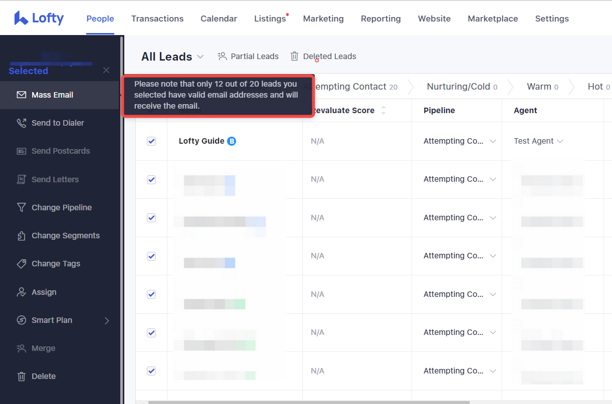Filter by Warm stage
The height and width of the screenshot is (404, 612).
click(x=542, y=87)
